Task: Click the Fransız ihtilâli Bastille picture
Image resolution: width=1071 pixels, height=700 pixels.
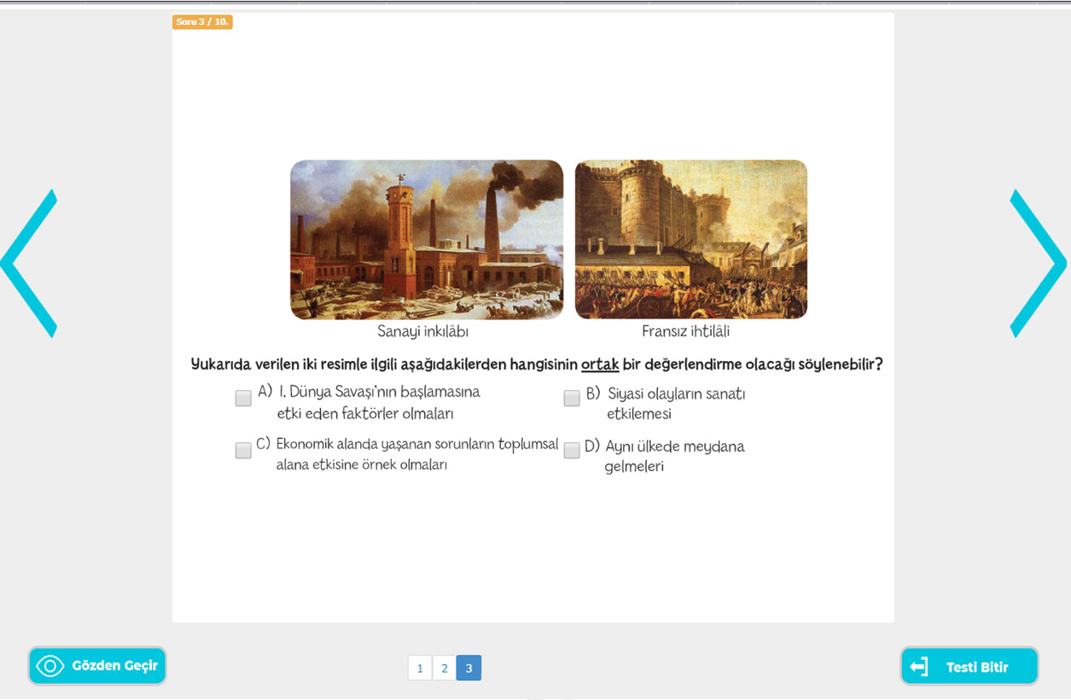Action: tap(691, 240)
